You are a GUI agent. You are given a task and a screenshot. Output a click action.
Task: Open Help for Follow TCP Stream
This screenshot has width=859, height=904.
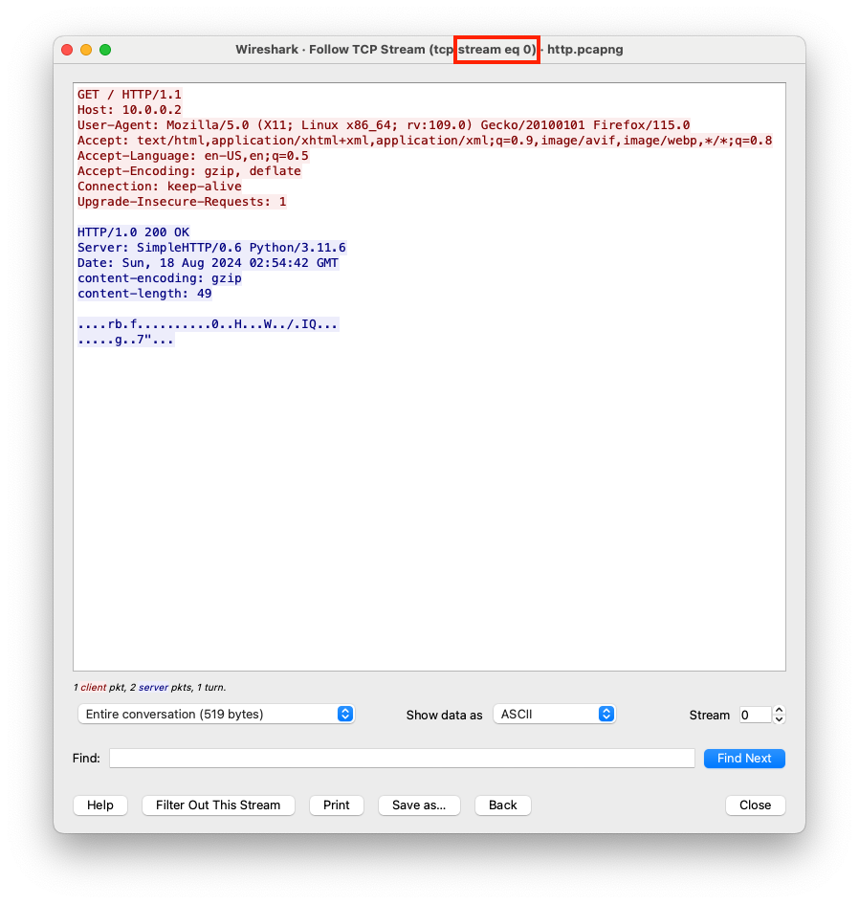(x=100, y=805)
